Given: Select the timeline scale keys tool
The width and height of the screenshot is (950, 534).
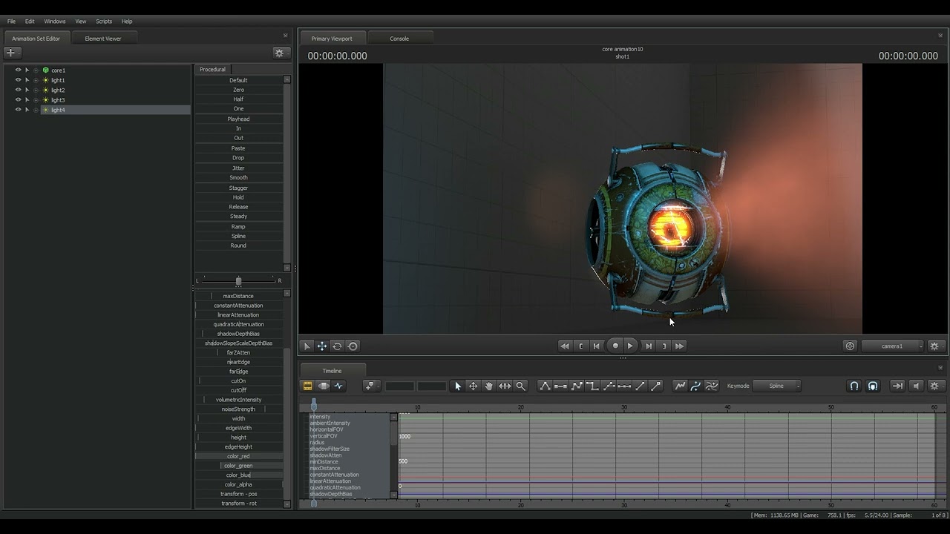Looking at the screenshot, I should pos(505,386).
